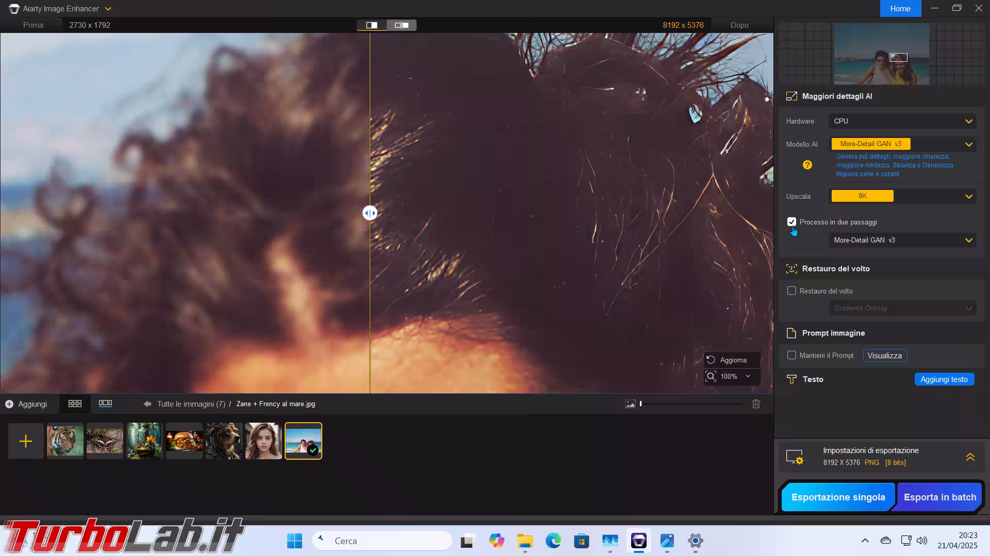Switch to filmstrip thumbnail view icon
This screenshot has height=556, width=990.
[105, 404]
